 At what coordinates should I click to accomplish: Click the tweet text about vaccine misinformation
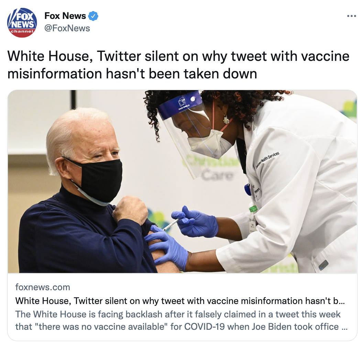point(178,65)
